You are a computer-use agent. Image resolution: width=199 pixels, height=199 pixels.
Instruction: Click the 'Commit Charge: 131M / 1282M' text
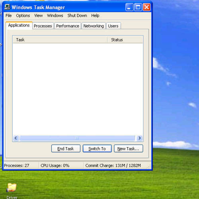[x=113, y=166]
